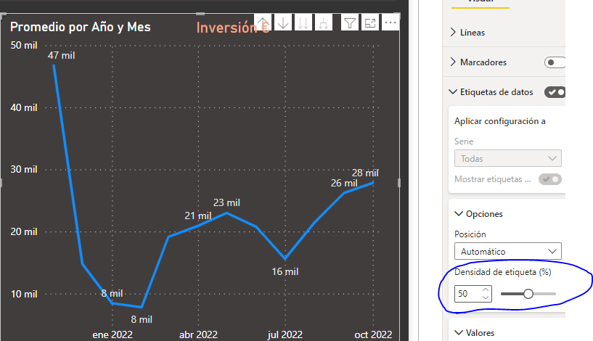Screen dimensions: 593x341
Task: Click the ene 2022 axis label
Action: click(113, 334)
